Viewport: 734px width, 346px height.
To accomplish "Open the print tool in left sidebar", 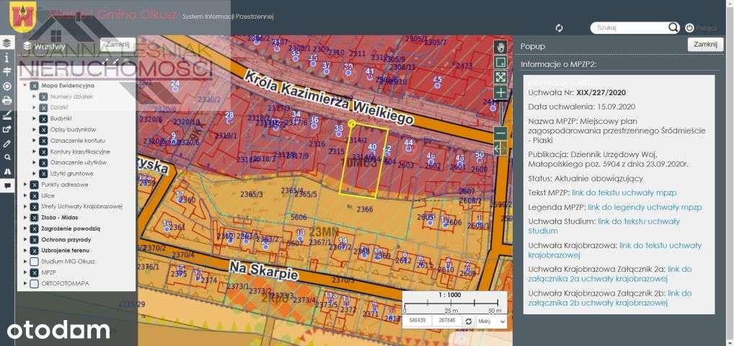I will (x=7, y=100).
